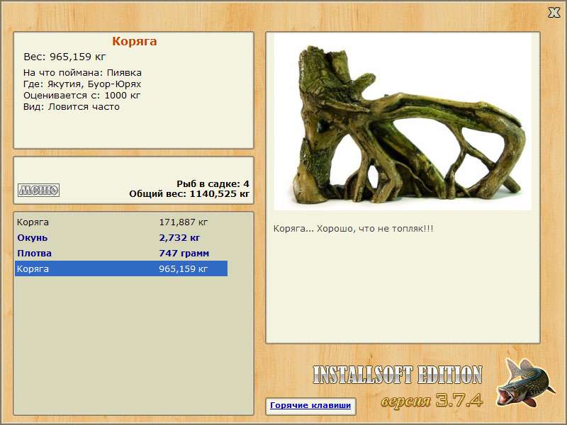Select the highlighted Коряга 965,159 кг row
This screenshot has width=567, height=425.
click(121, 268)
